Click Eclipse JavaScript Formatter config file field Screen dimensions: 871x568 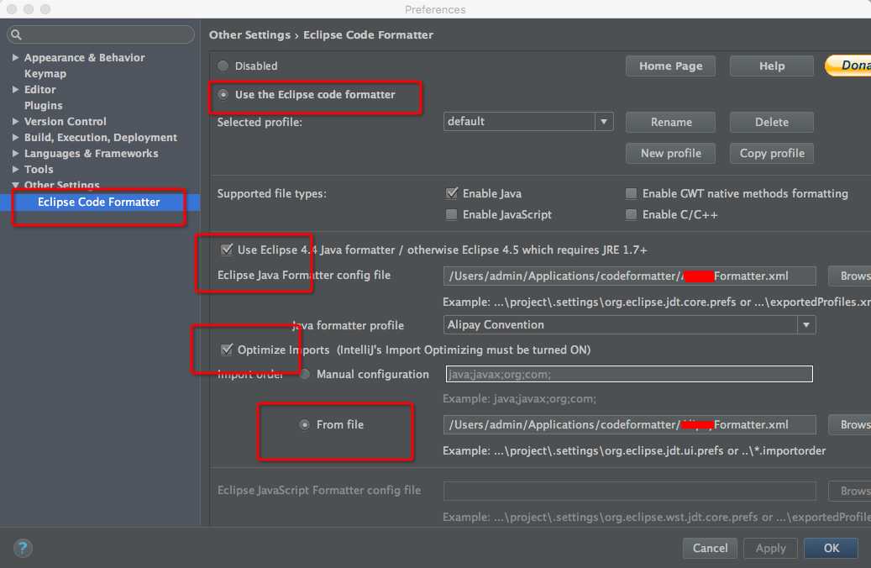click(x=629, y=491)
